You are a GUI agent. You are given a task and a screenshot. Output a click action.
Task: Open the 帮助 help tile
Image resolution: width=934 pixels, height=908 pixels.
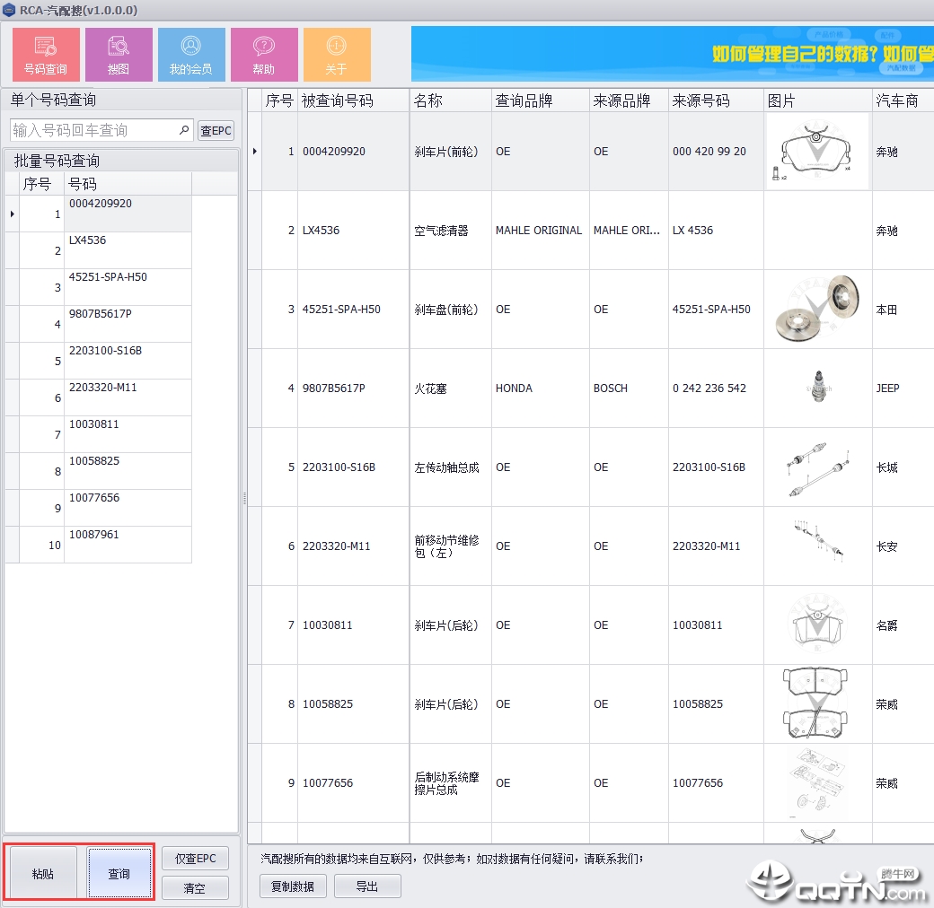264,55
